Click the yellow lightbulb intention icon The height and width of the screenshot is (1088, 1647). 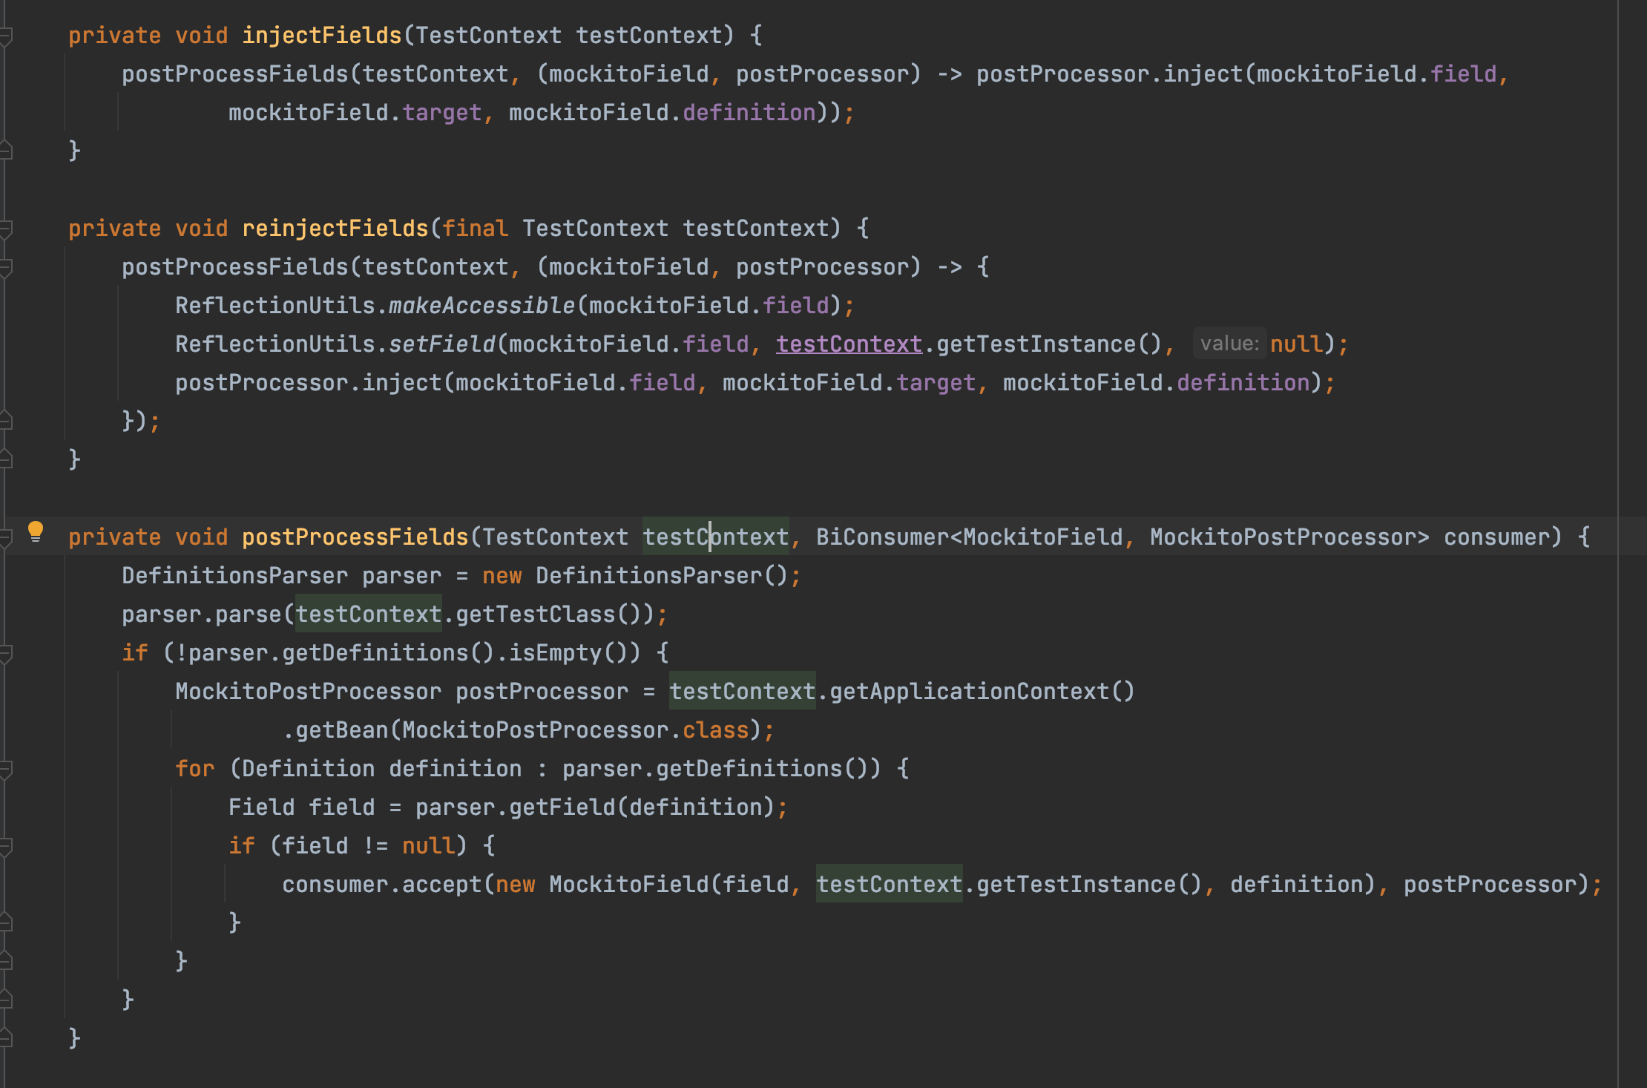pyautogui.click(x=35, y=531)
